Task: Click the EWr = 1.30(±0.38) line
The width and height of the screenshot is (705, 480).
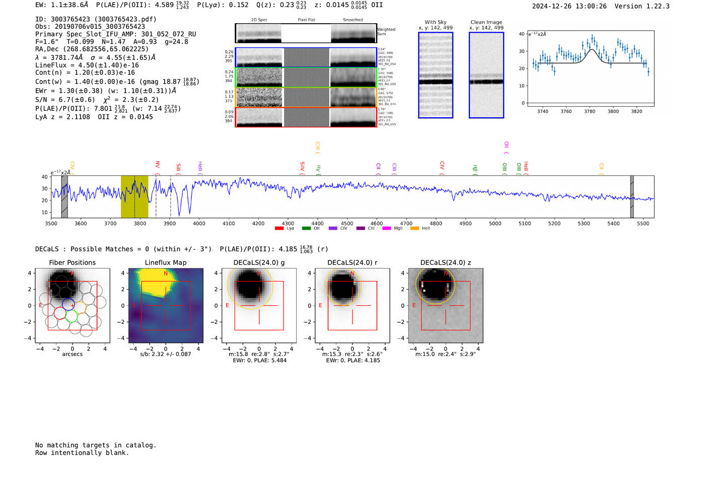Action: [106, 91]
